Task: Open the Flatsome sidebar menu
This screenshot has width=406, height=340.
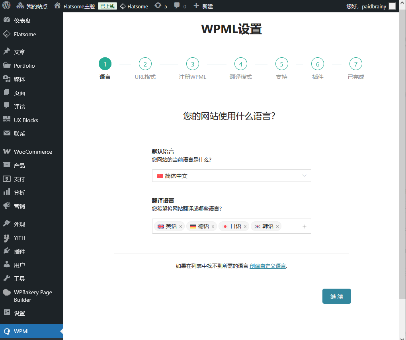Action: tap(31, 34)
